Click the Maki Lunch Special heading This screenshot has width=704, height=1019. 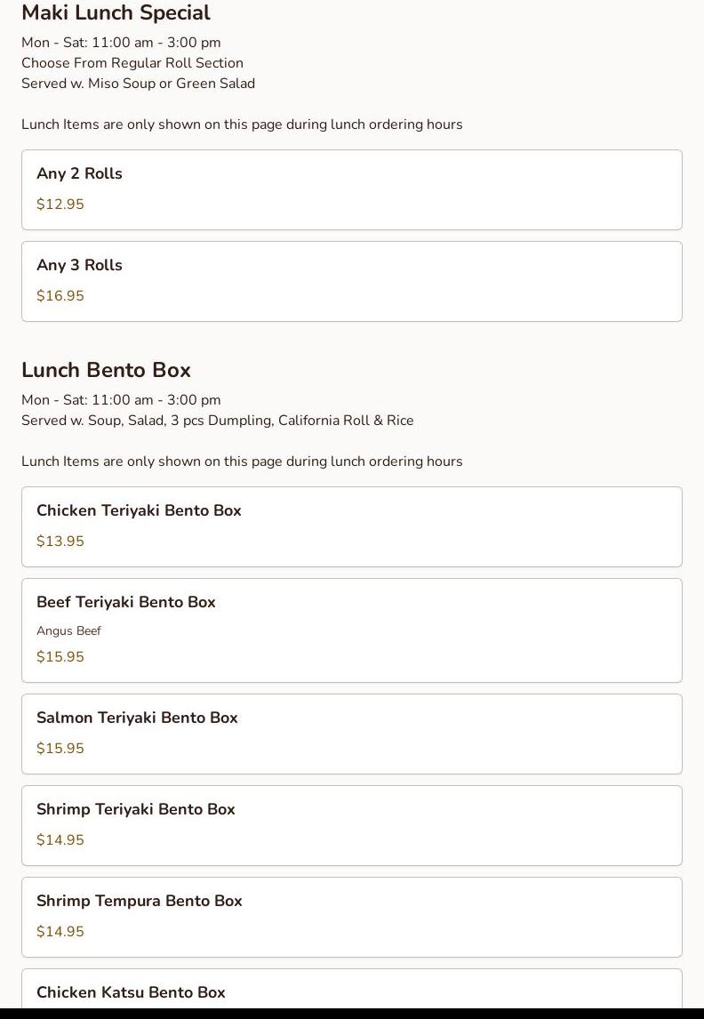click(116, 13)
